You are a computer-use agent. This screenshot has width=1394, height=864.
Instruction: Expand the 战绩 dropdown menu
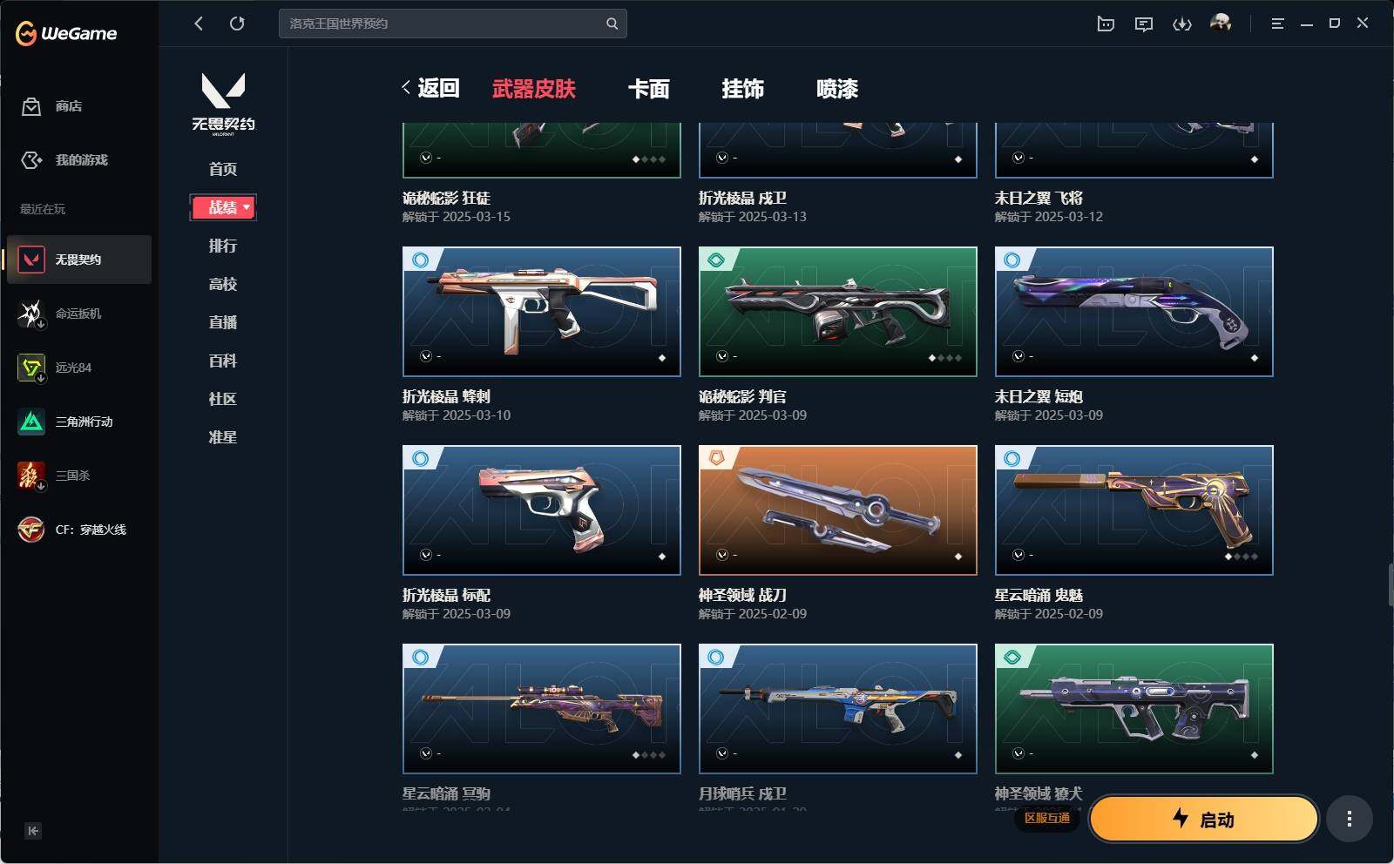[223, 207]
